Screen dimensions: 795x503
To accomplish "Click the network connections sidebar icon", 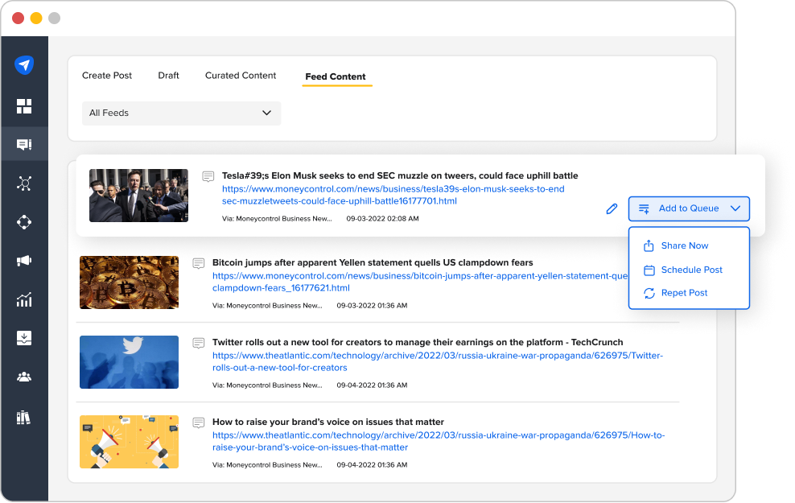I will pyautogui.click(x=24, y=183).
